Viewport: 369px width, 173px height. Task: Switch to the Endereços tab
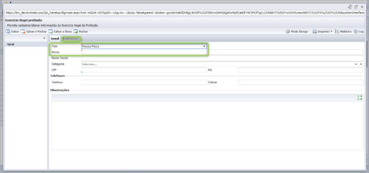[70, 39]
